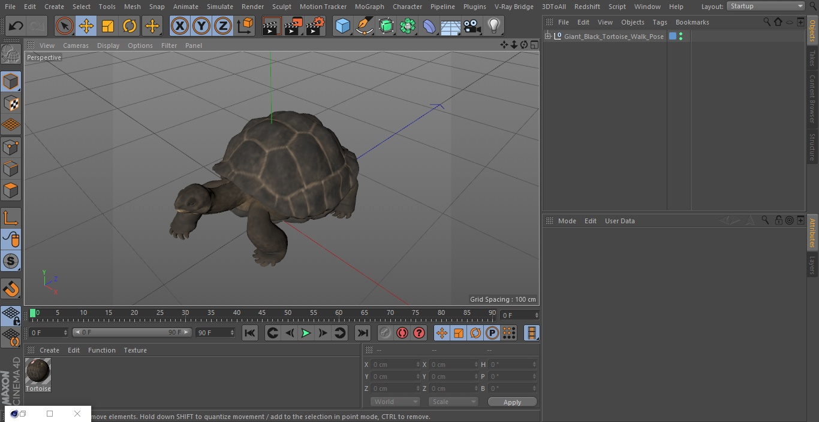The width and height of the screenshot is (819, 422).
Task: Add a Camera object
Action: click(472, 26)
